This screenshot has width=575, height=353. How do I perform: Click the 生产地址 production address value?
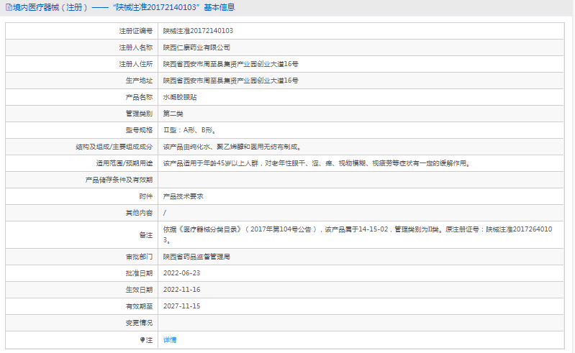pos(230,81)
